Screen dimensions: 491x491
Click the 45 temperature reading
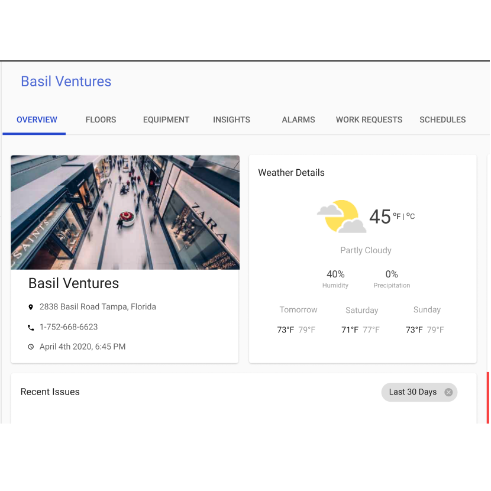(380, 217)
